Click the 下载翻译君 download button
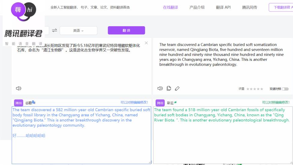The width and height of the screenshot is (293, 165). [x=281, y=7]
